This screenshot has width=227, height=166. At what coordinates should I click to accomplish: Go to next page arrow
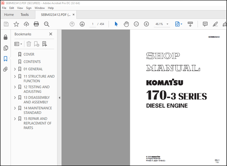pyautogui.click(x=82, y=24)
